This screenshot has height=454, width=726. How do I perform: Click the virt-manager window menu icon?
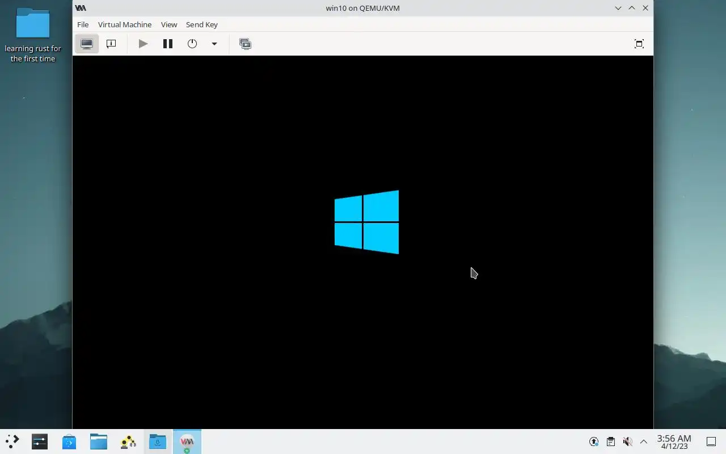click(81, 8)
